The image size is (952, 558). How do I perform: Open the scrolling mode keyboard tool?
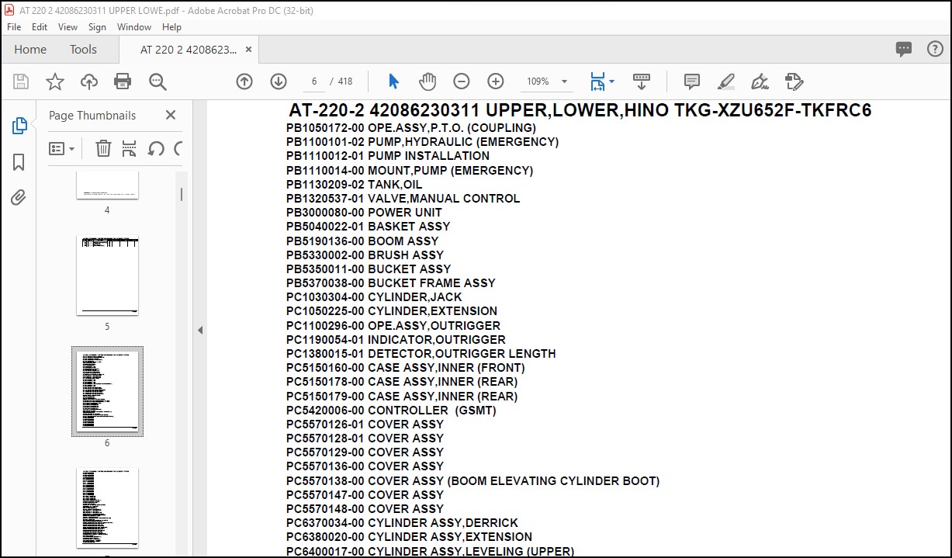642,81
